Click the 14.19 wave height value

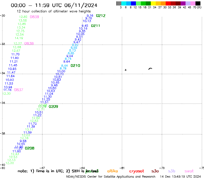coord(19,38)
